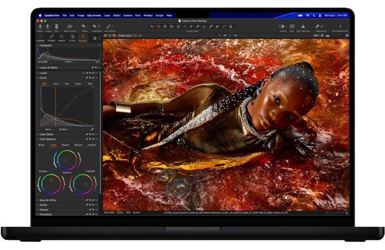Switch to the Shape tool tab
Viewport: 385px width, 250px height.
pyautogui.click(x=62, y=38)
